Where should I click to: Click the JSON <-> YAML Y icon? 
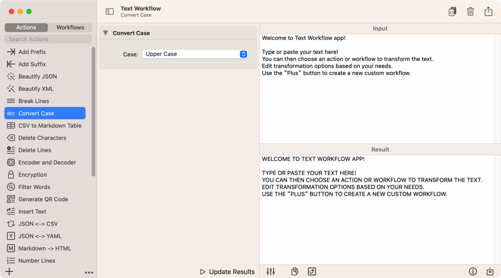click(11, 236)
